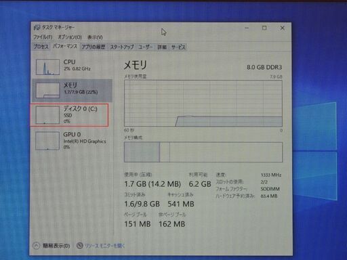The width and height of the screenshot is (347, 260).
Task: Click the 簡易表示(D) collapse arrow icon
Action: [x=37, y=246]
